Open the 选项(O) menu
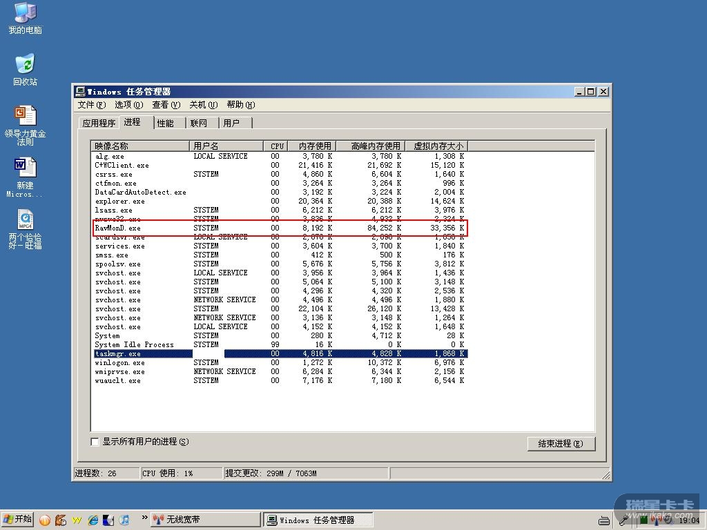This screenshot has width=707, height=530. 129,105
